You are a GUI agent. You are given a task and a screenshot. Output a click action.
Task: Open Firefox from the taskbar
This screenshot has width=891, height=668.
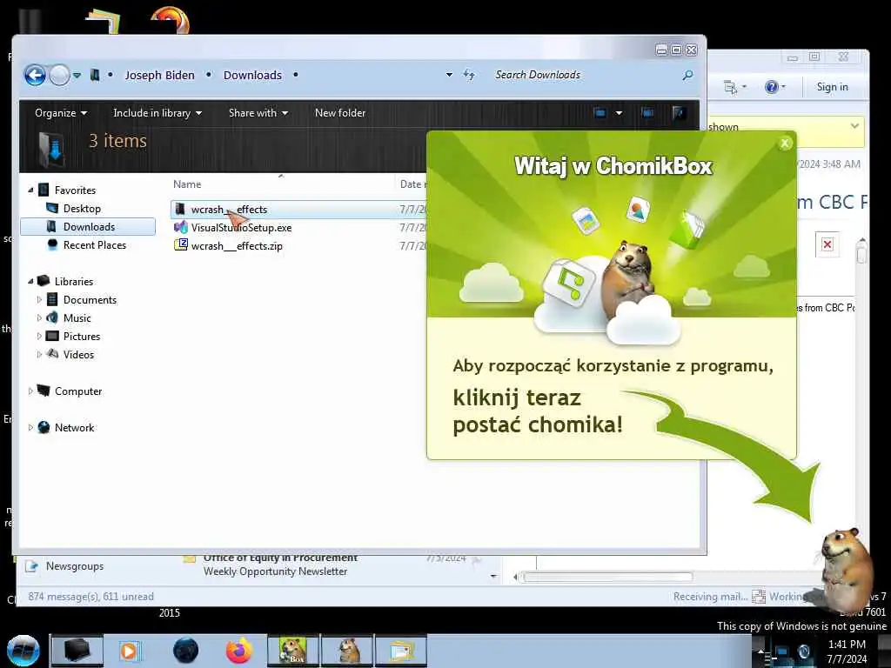click(x=238, y=651)
